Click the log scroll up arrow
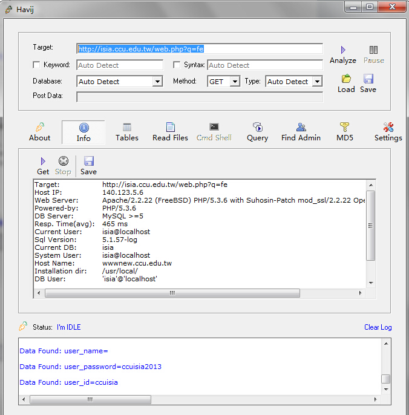 click(386, 344)
